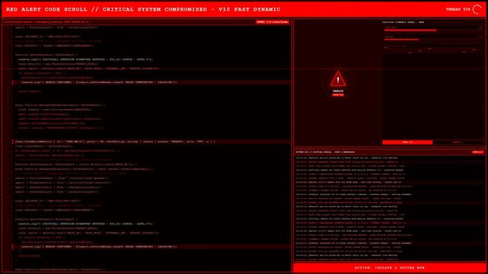Click the shorter red progress bar in the dynamic panel
Image resolution: width=488 pixels, height=274 pixels.
[x=401, y=40]
